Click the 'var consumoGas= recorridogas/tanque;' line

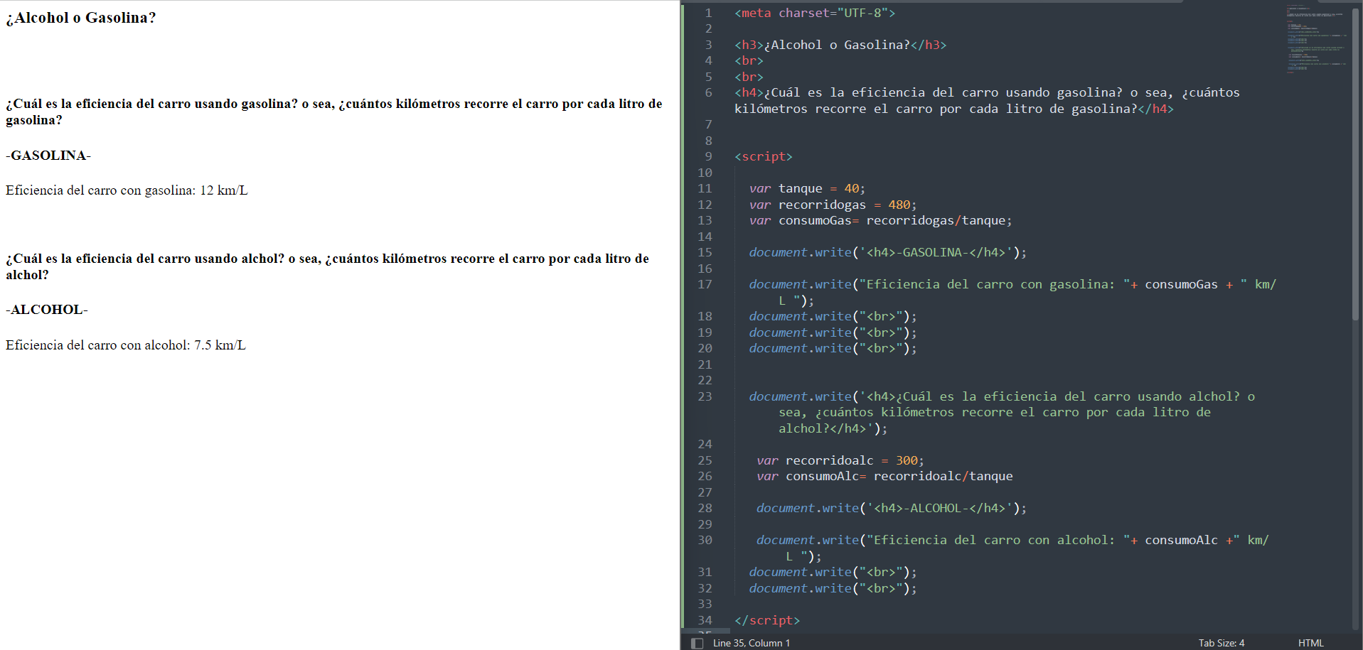click(x=880, y=220)
